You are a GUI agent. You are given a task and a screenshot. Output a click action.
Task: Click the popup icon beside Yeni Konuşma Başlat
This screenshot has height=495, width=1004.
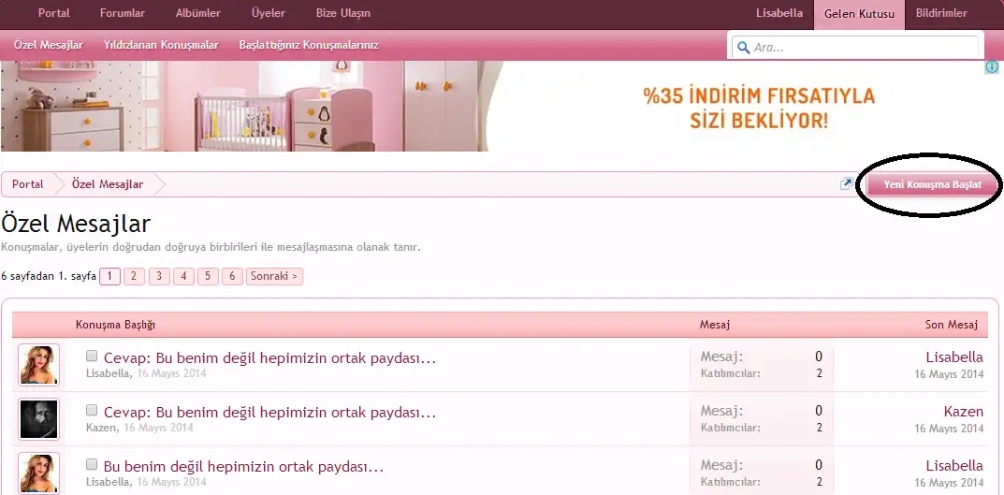coord(846,184)
